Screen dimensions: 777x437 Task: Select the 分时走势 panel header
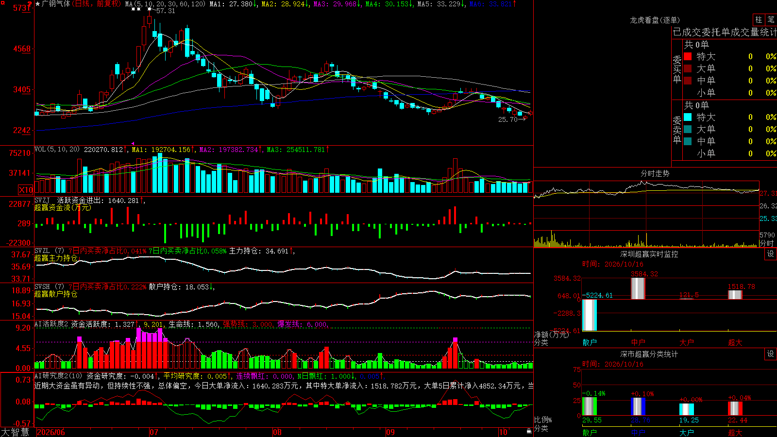click(655, 173)
